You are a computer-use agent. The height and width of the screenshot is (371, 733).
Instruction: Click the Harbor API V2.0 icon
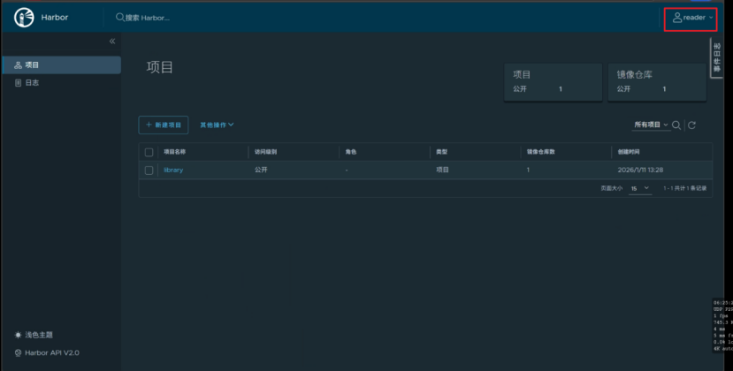[x=18, y=352]
